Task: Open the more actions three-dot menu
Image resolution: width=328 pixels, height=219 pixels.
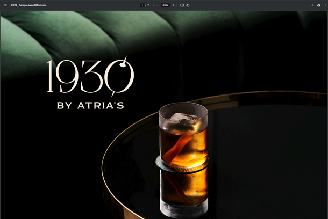Action: [325, 5]
